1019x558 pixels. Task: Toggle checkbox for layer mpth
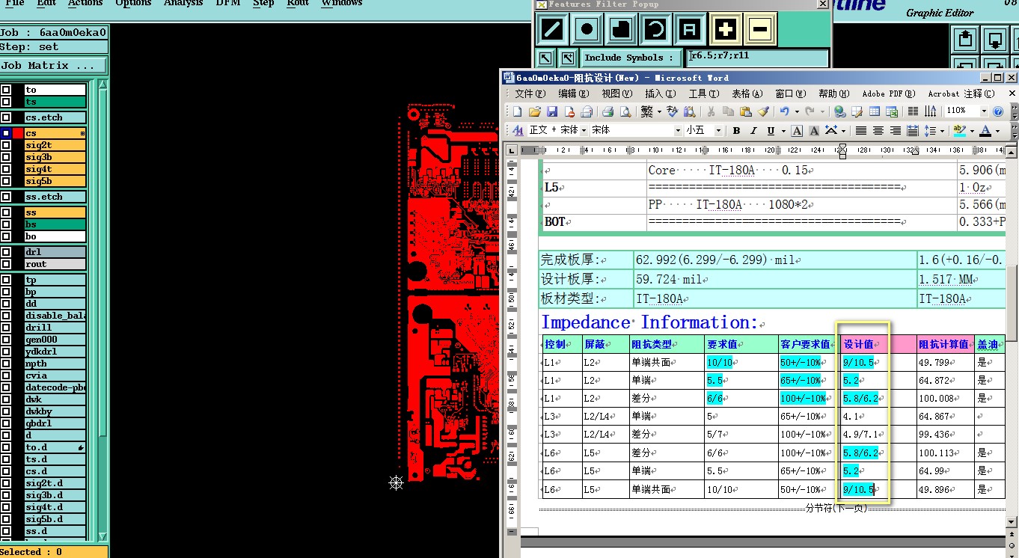click(6, 364)
